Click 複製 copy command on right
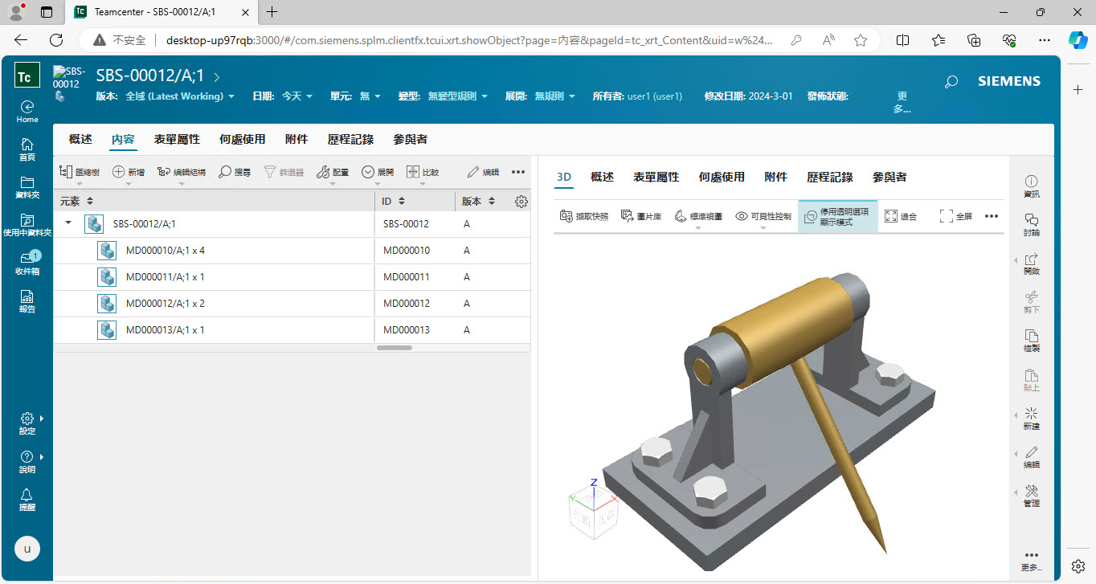The height and width of the screenshot is (584, 1096). [x=1032, y=341]
